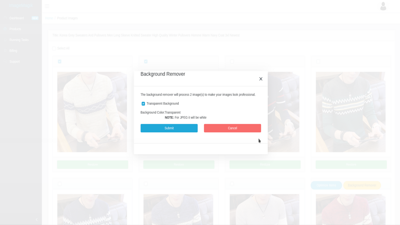Click the Optimize Items button
Viewport: 400px width, 225px height.
pos(326,185)
